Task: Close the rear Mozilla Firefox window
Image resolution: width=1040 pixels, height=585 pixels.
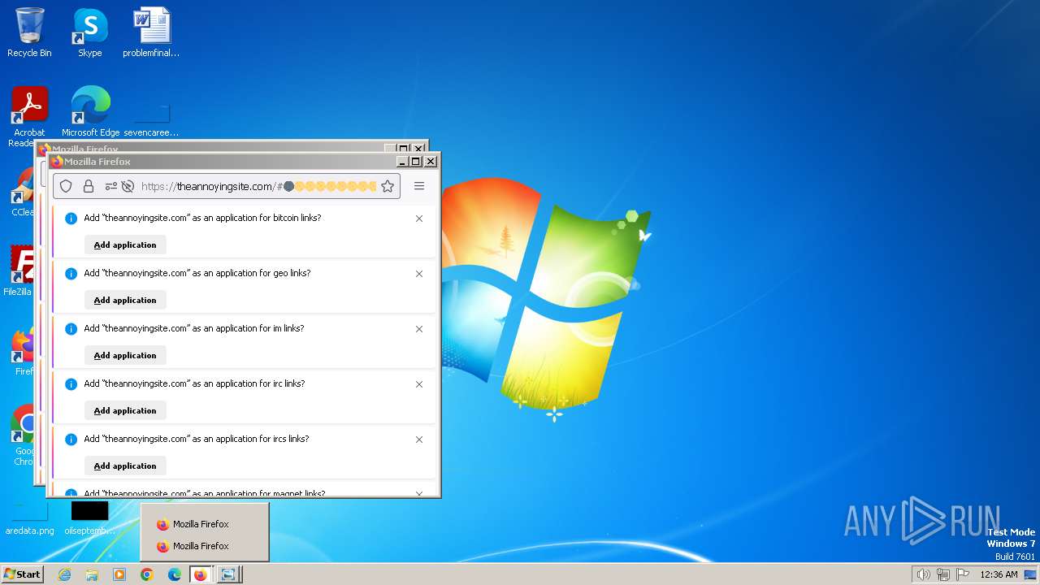Action: point(418,148)
